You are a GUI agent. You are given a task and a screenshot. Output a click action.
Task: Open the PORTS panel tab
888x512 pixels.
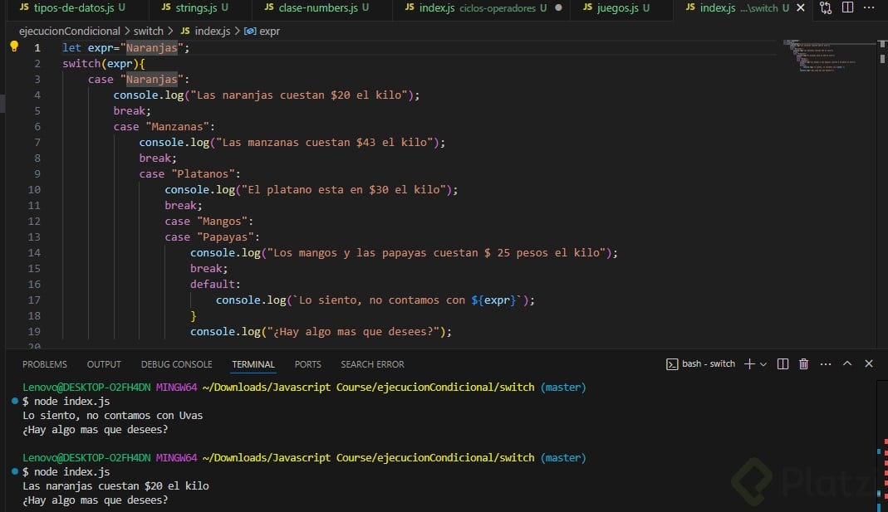[307, 364]
